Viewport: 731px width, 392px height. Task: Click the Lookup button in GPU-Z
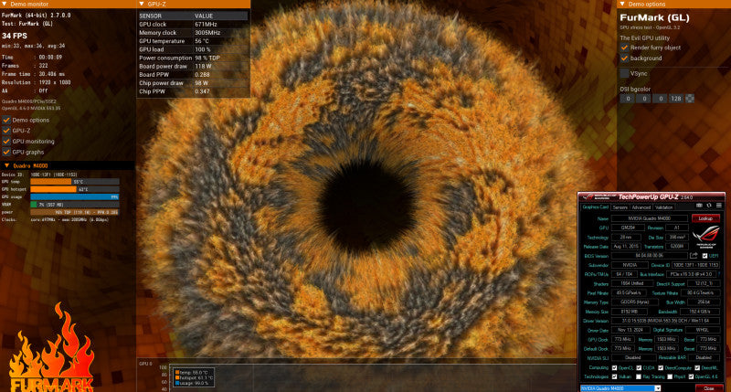pyautogui.click(x=705, y=218)
